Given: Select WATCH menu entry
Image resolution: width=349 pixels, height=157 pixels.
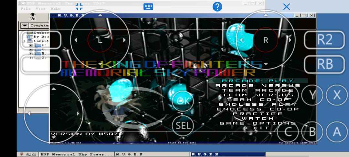Looking at the screenshot, I should [258, 118].
